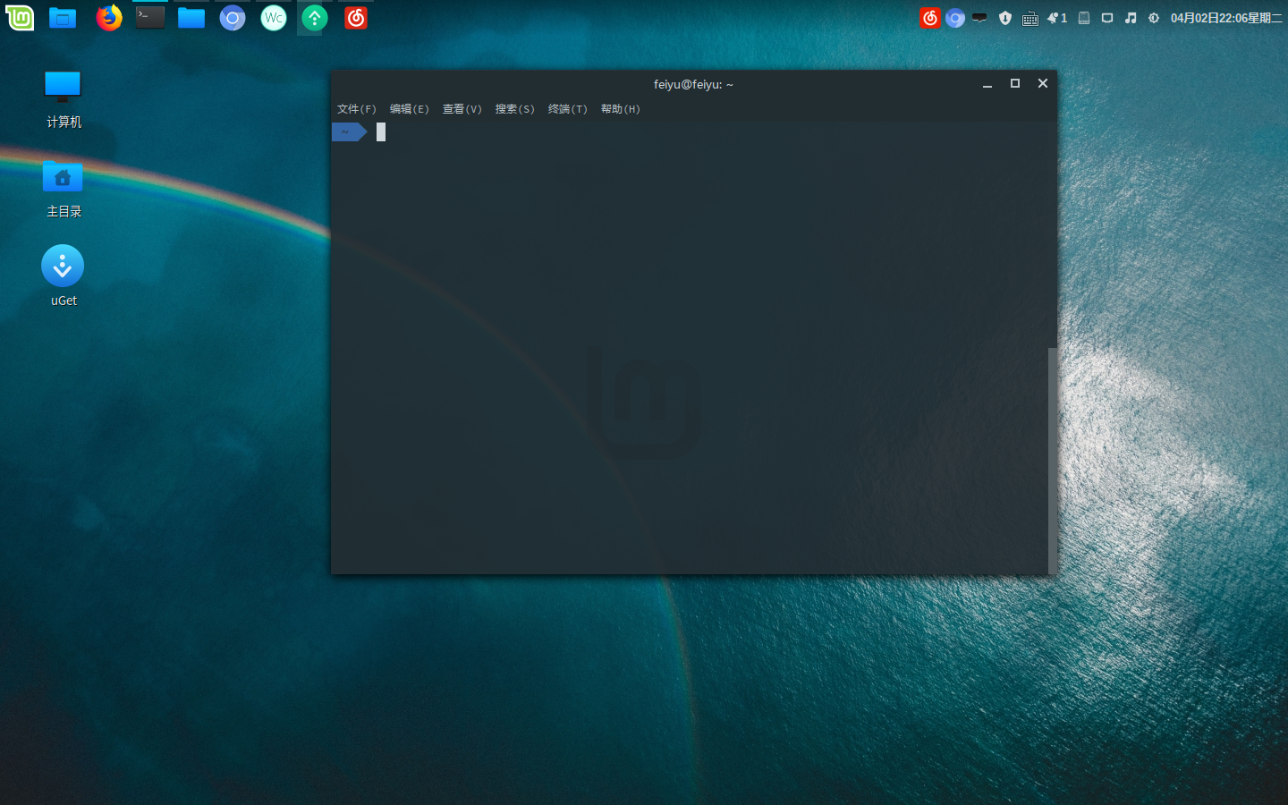
Task: Click the Chromium tray icon
Action: pyautogui.click(x=955, y=18)
